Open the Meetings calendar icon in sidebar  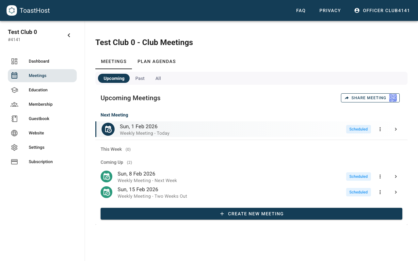pyautogui.click(x=14, y=75)
